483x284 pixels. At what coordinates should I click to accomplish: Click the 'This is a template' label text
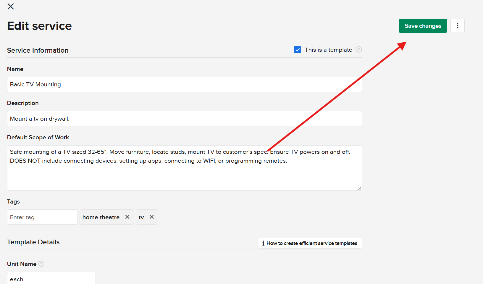click(x=328, y=50)
